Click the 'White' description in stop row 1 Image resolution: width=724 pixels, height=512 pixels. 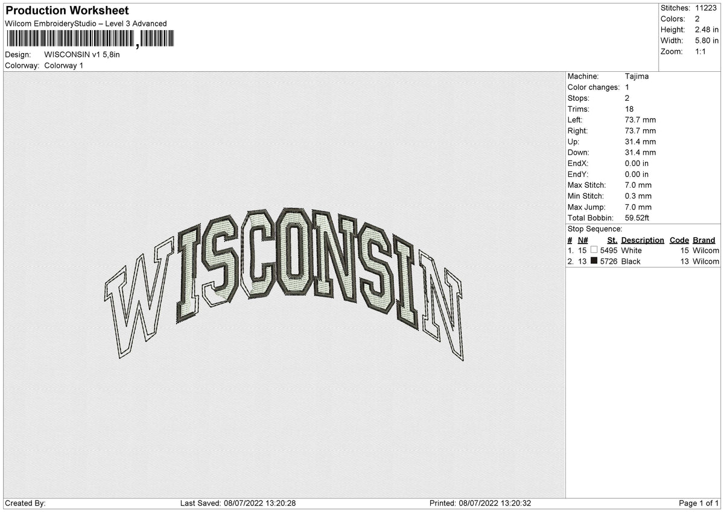coord(632,251)
